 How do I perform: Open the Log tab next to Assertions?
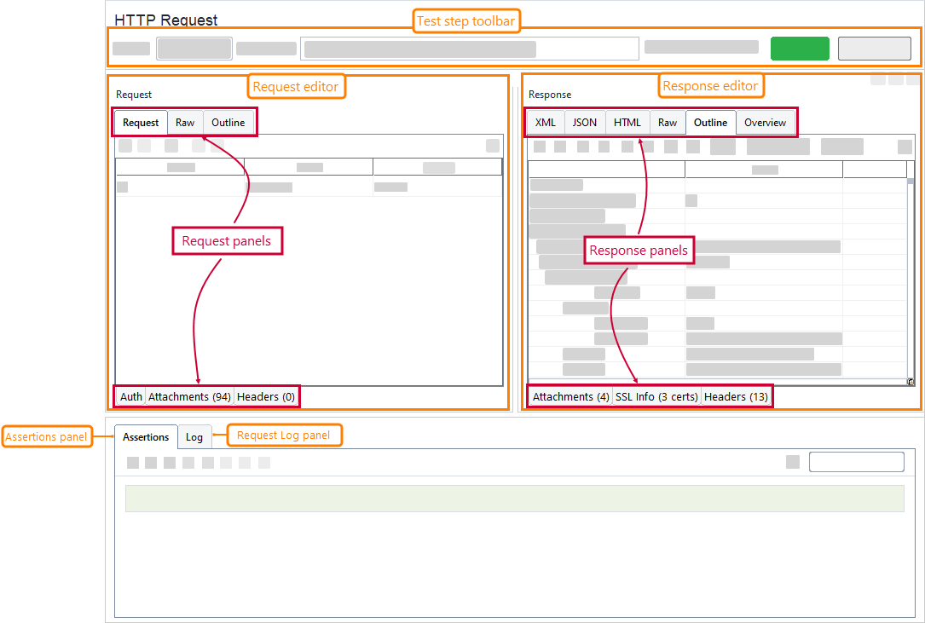coord(194,436)
